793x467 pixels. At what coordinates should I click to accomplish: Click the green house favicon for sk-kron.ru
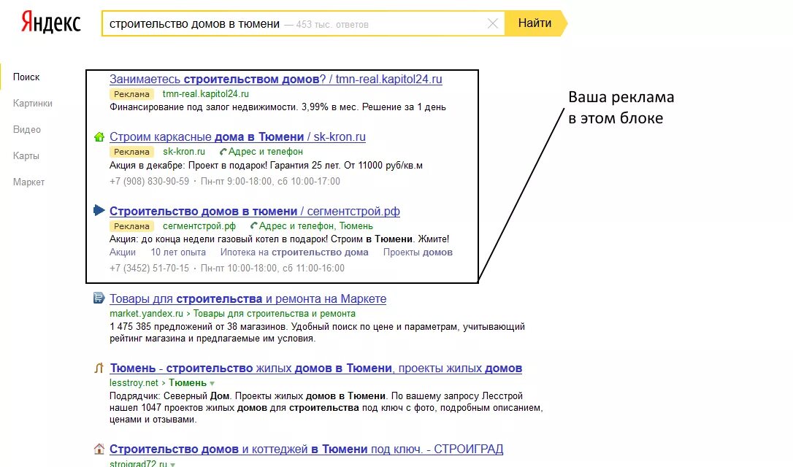[99, 136]
